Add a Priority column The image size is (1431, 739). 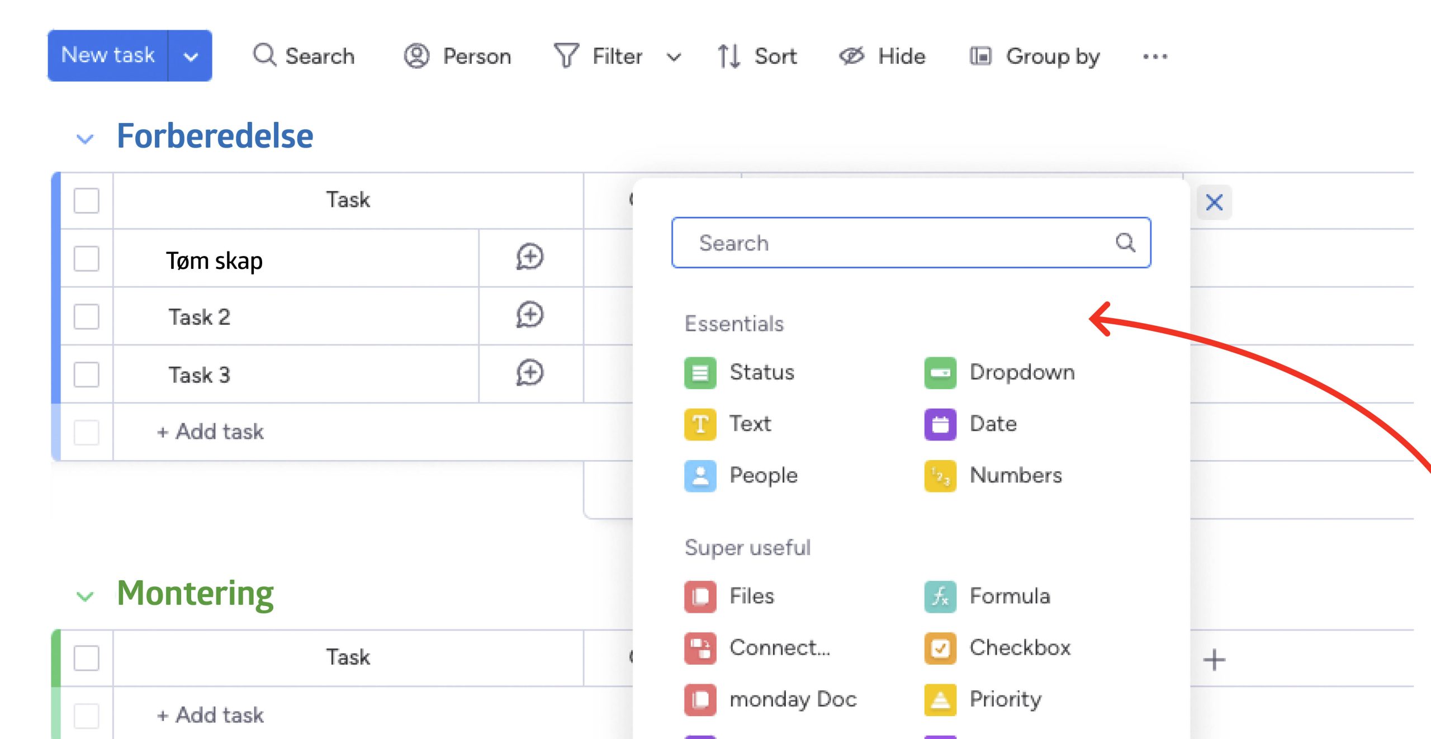(940, 699)
